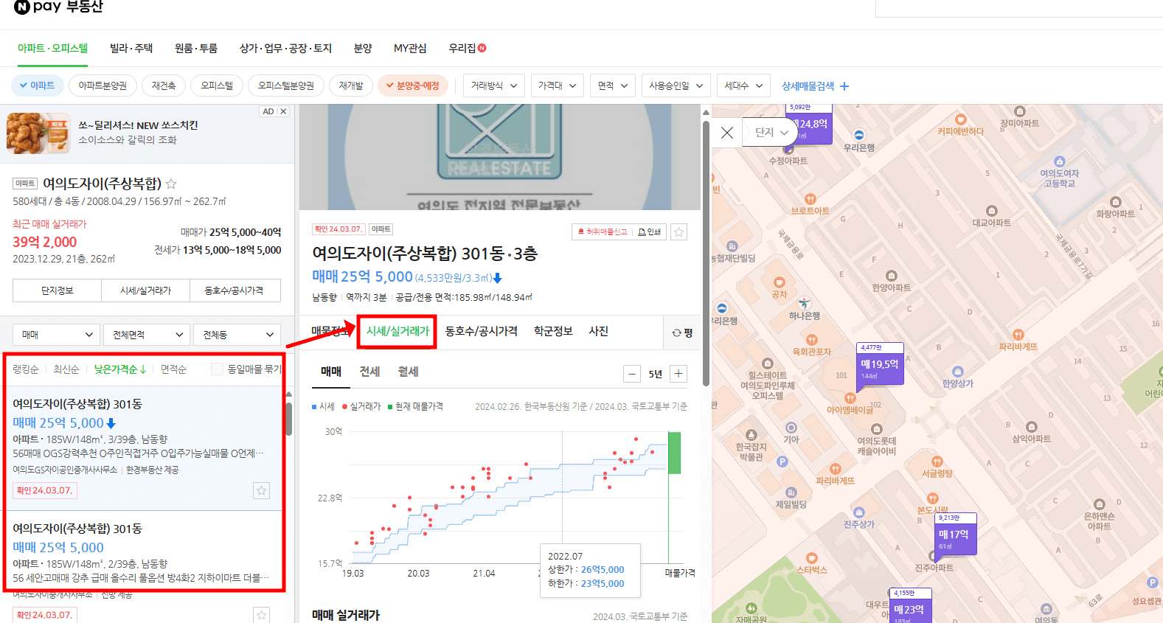Click the 하나은행 map icon
The image size is (1163, 623).
[804, 303]
